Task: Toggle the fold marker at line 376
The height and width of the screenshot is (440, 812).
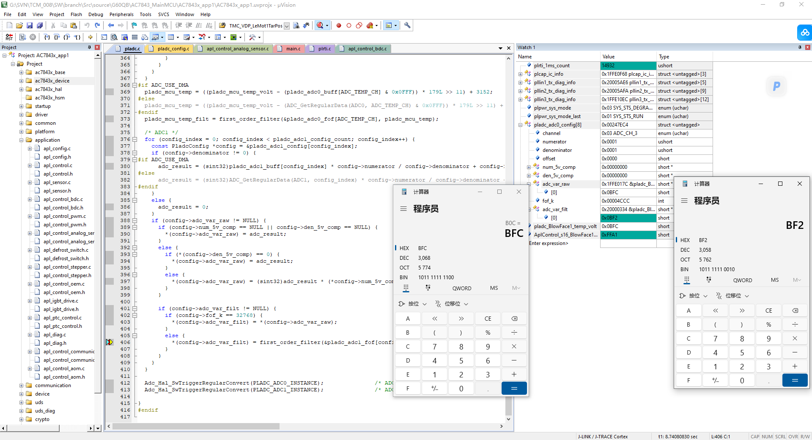Action: coord(135,139)
